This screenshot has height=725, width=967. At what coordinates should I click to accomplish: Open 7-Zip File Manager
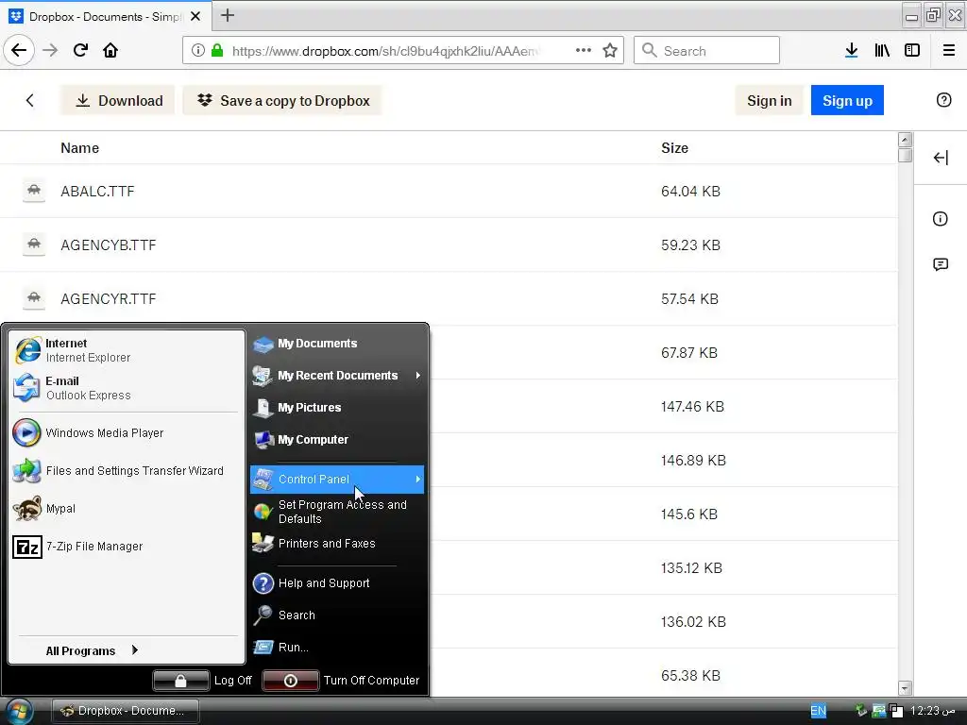click(x=127, y=547)
